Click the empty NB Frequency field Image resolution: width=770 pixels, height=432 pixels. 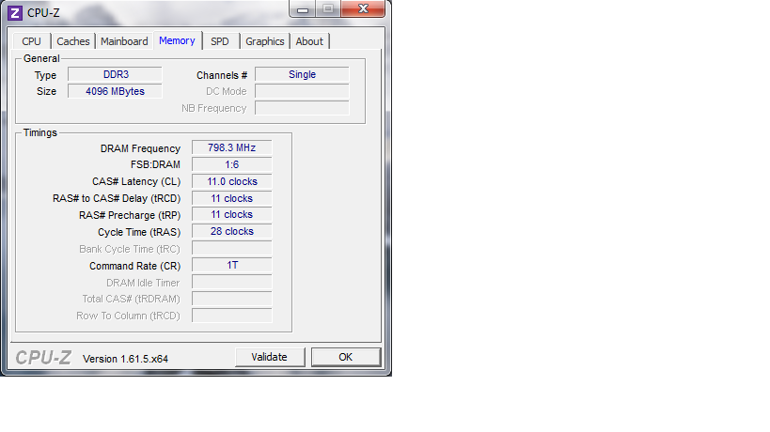tap(302, 108)
